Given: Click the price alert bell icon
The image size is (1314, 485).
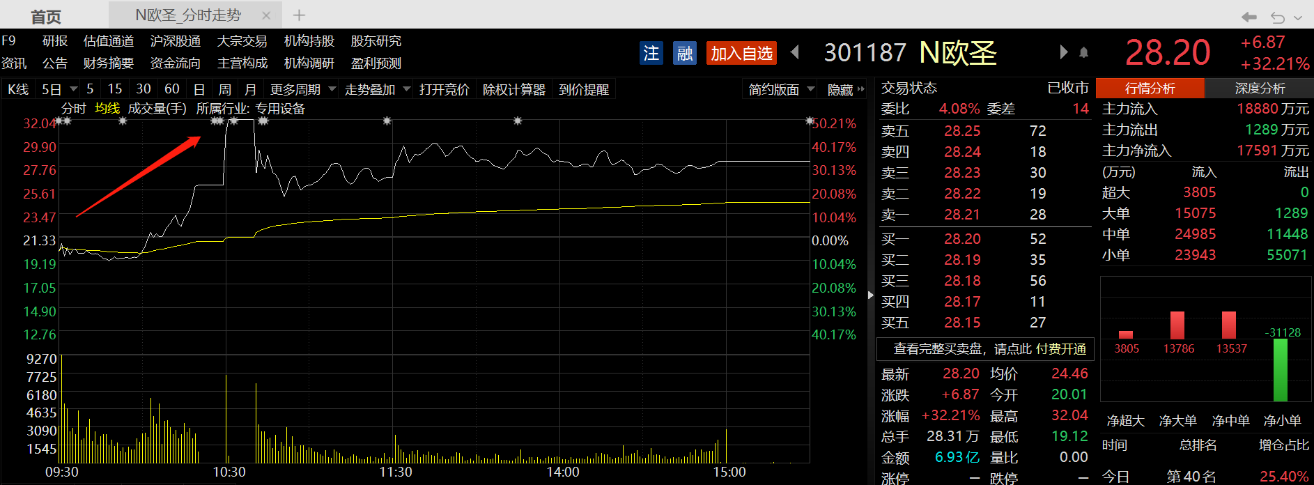Looking at the screenshot, I should (x=1083, y=52).
